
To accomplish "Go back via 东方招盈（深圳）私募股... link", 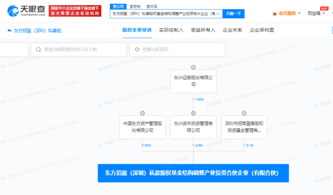I will (x=39, y=31).
